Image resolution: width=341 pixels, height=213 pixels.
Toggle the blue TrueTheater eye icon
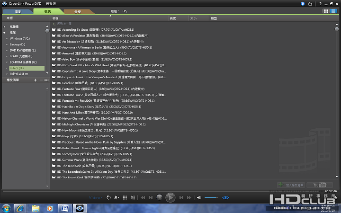[225, 197]
